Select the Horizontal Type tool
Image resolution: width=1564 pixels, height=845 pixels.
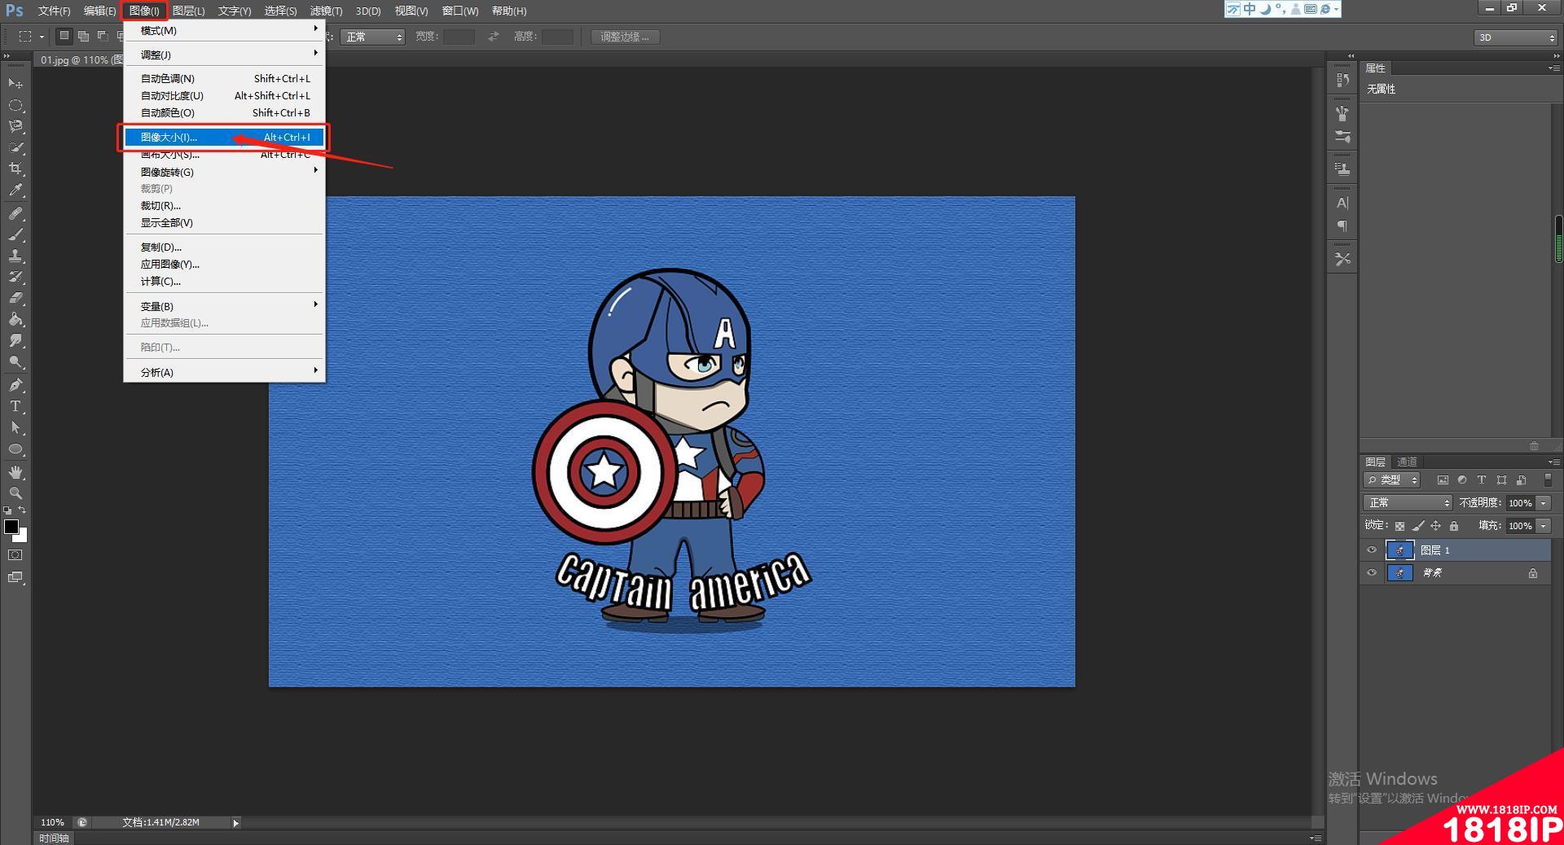[x=15, y=406]
